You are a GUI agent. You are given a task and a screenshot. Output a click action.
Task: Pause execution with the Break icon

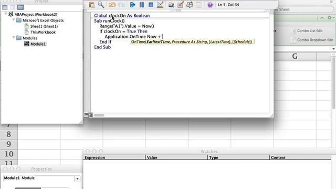click(142, 5)
